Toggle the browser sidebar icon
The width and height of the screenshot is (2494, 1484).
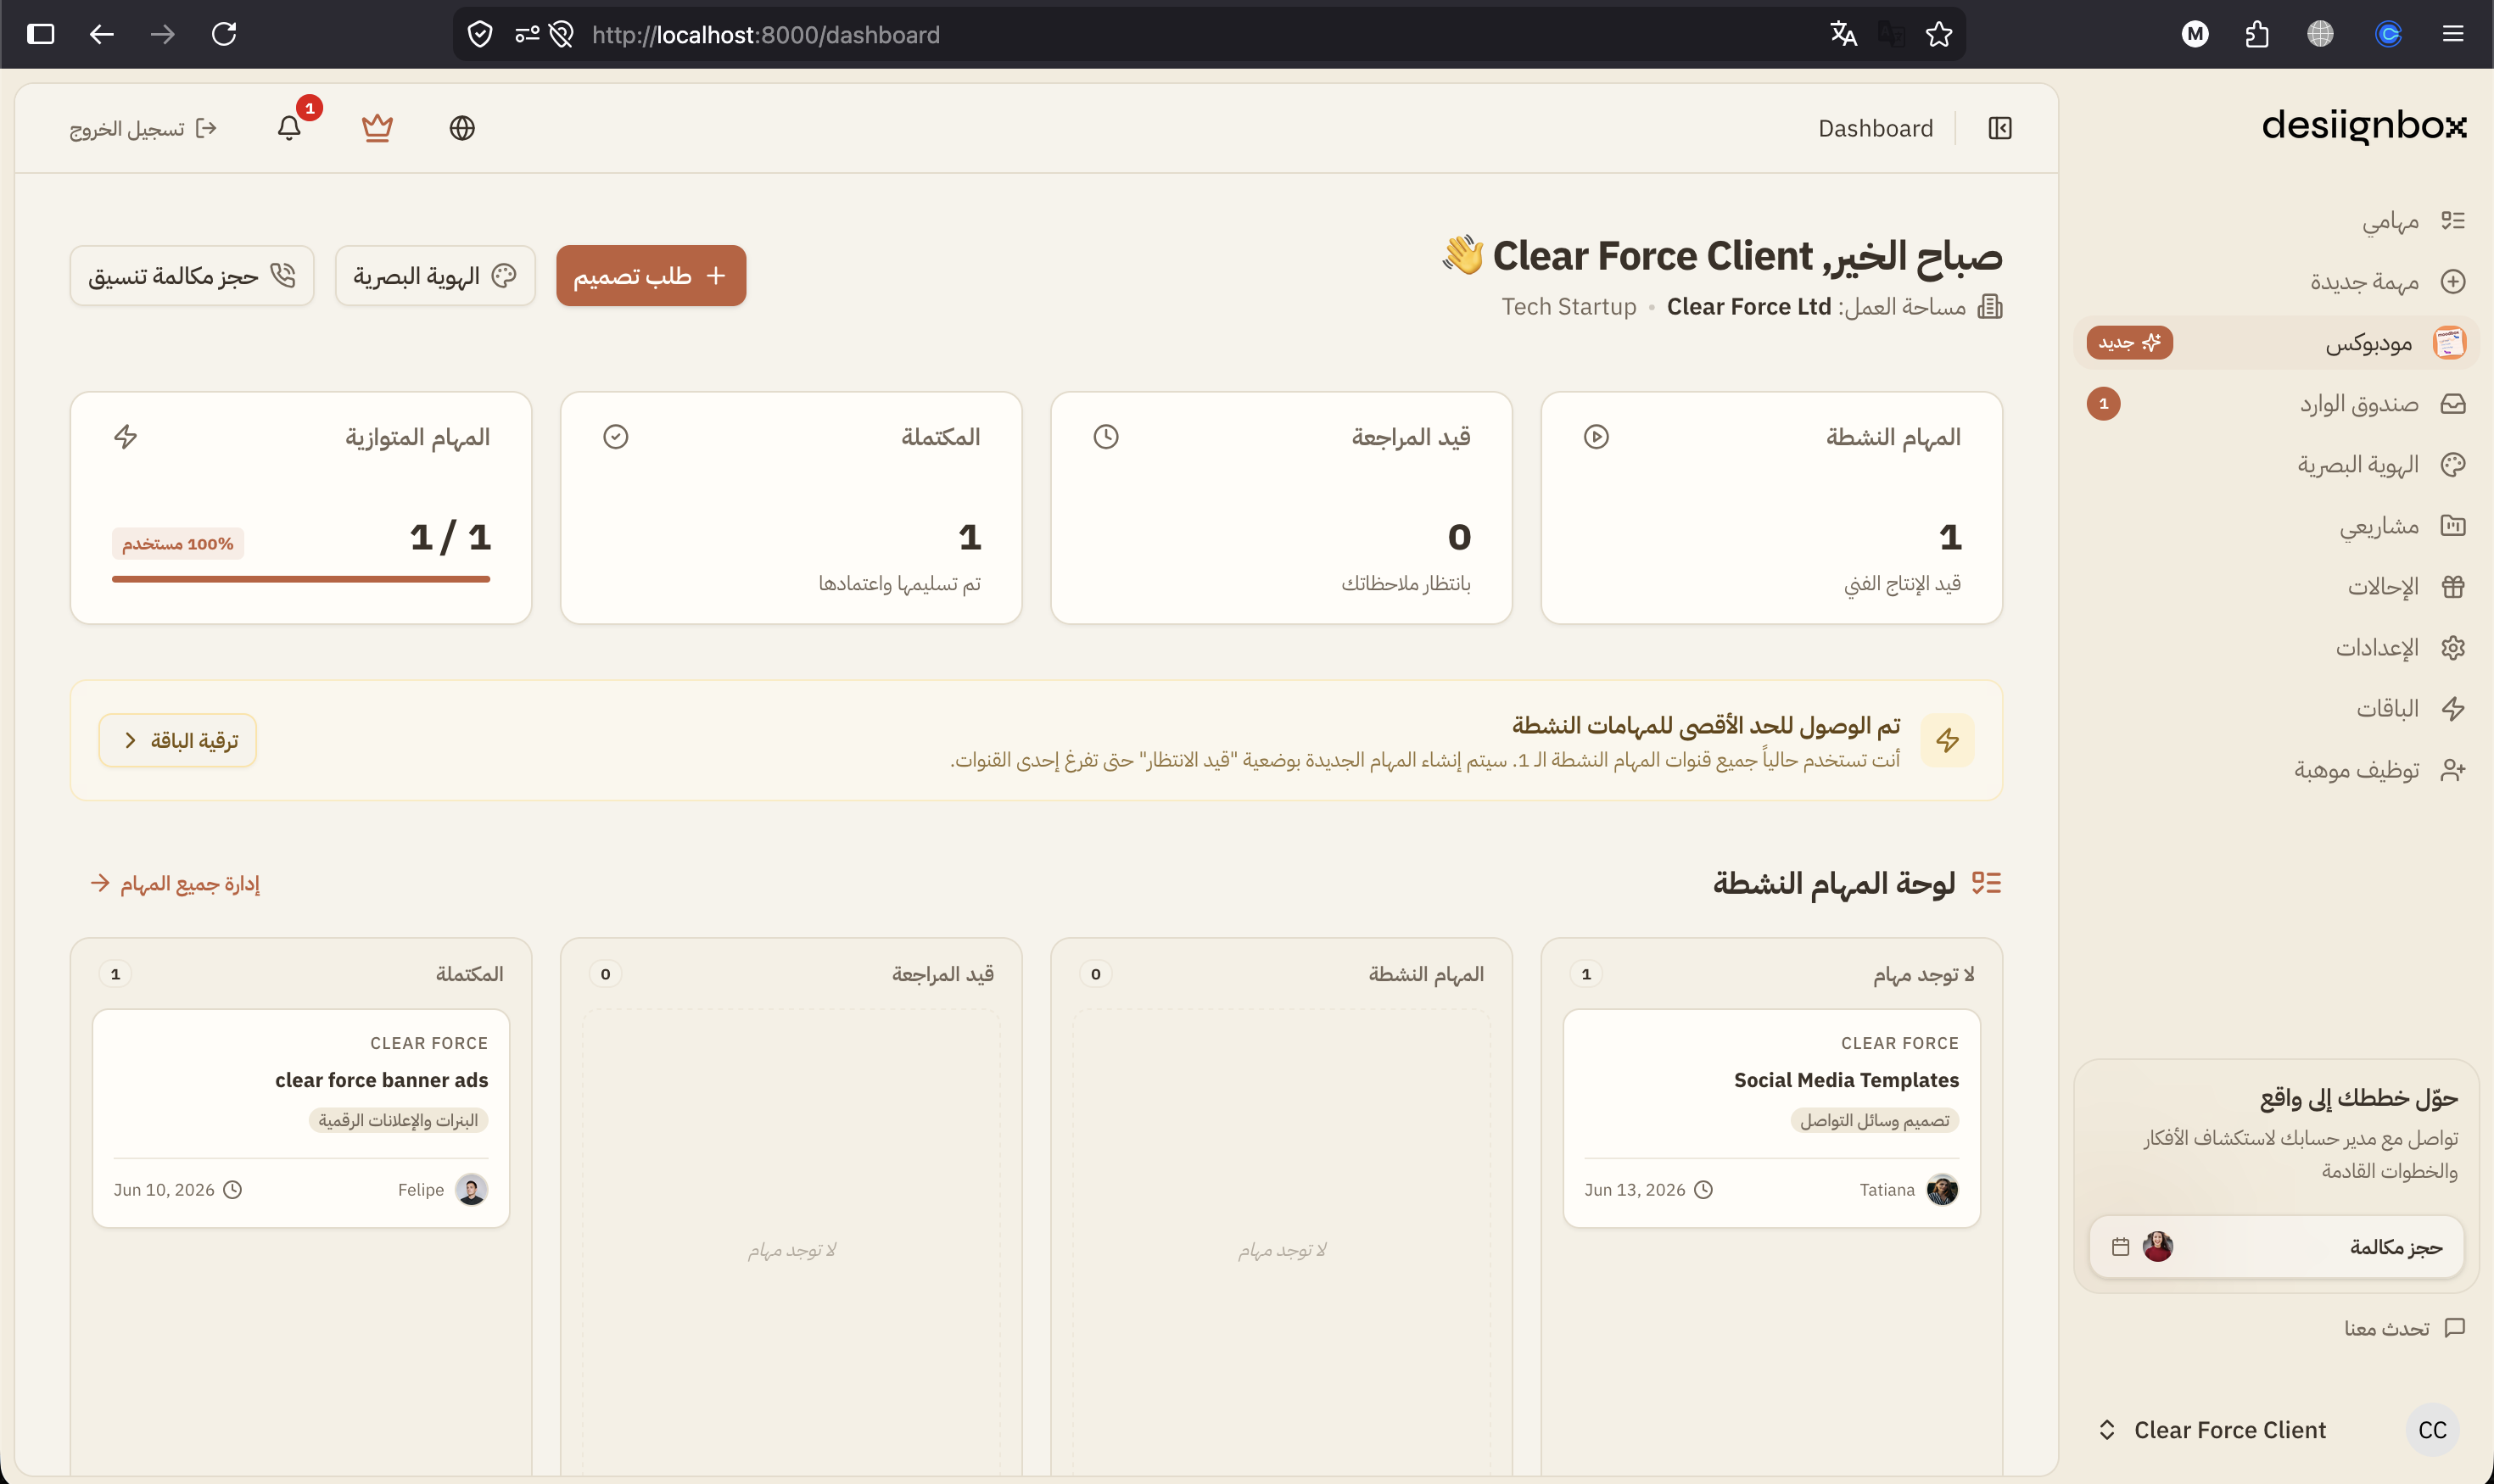coord(41,35)
